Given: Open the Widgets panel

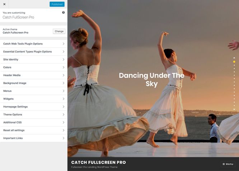Looking at the screenshot, I should [x=33, y=99].
